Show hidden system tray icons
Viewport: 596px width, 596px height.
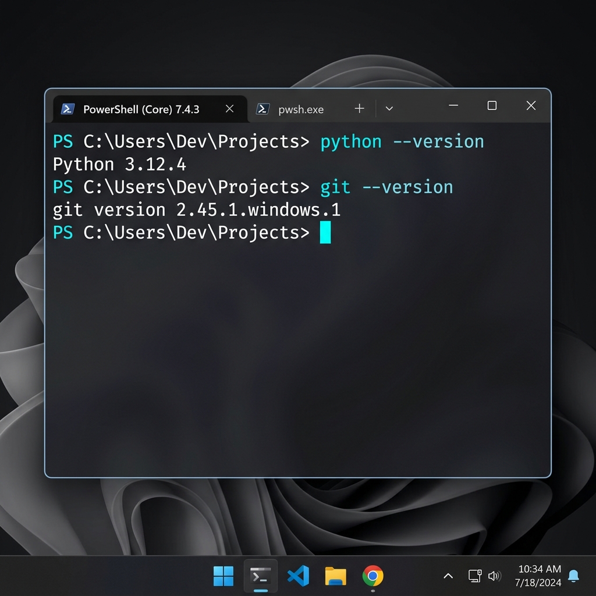pyautogui.click(x=448, y=576)
